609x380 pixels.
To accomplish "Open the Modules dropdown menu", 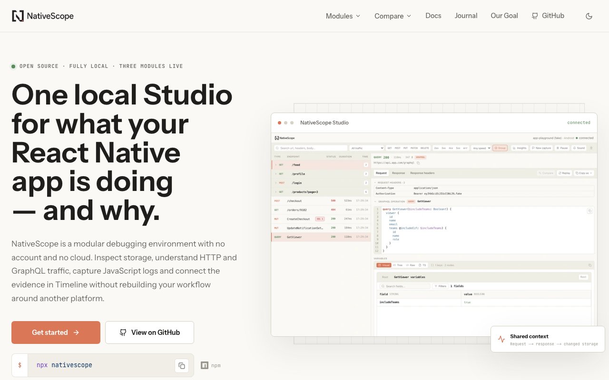I will pyautogui.click(x=343, y=16).
